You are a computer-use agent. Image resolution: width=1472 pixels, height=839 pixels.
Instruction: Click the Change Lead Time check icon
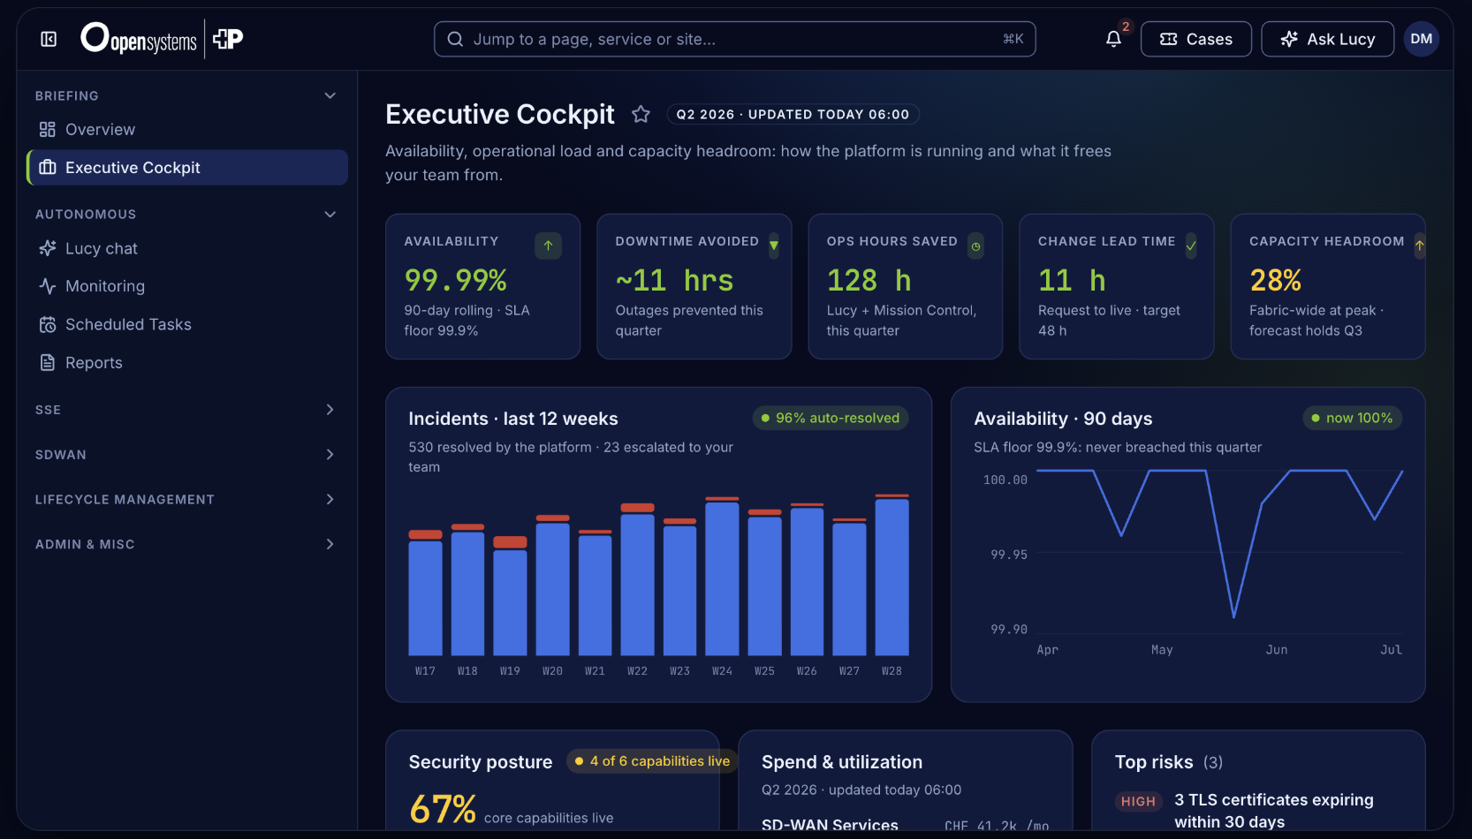[1191, 246]
